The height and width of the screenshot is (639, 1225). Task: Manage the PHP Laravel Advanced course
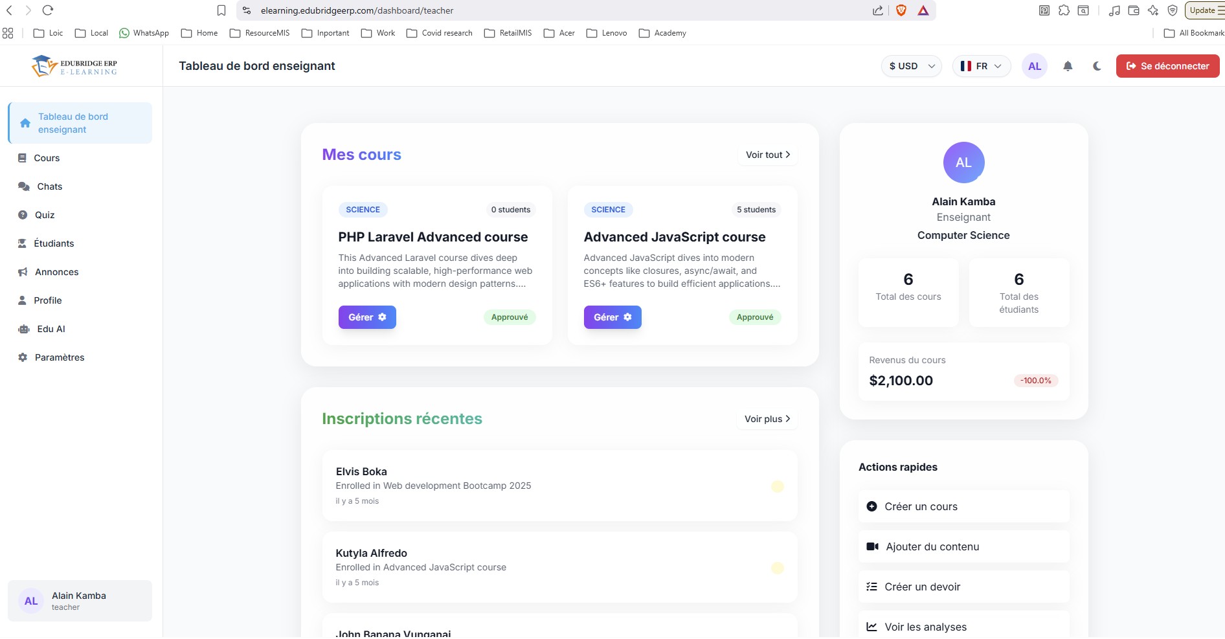[x=366, y=317]
